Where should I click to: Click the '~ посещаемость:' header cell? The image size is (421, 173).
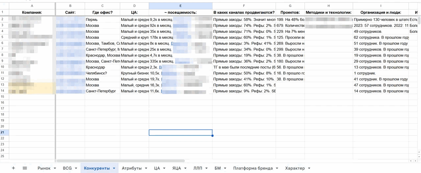[180, 12]
